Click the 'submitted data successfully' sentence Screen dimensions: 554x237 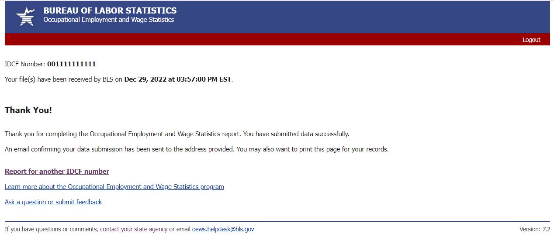coord(177,134)
